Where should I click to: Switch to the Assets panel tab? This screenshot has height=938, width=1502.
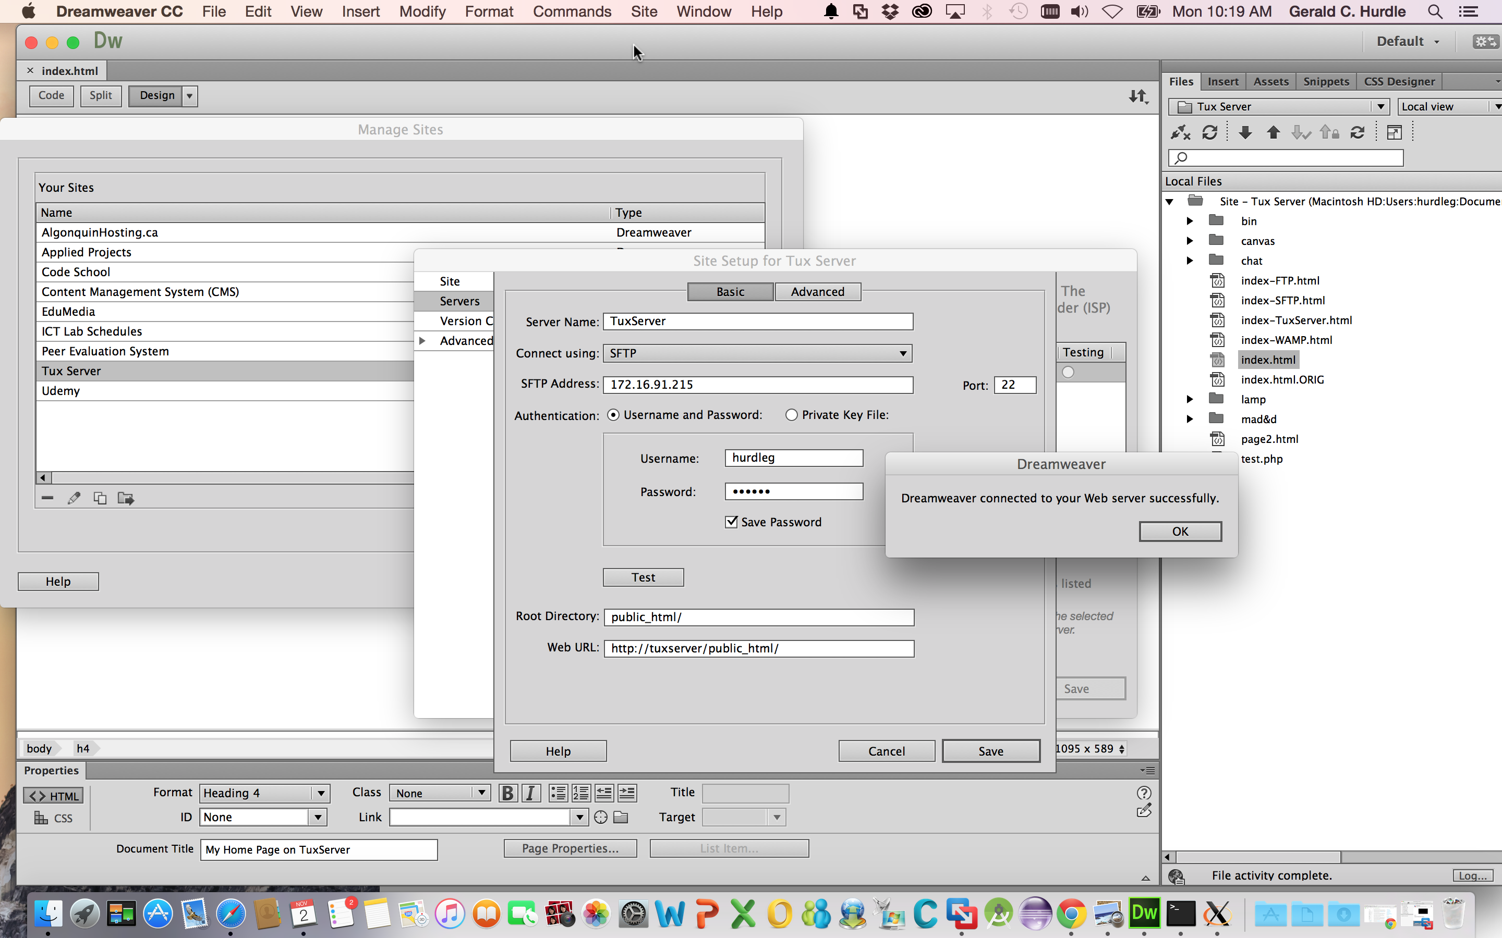[1270, 81]
